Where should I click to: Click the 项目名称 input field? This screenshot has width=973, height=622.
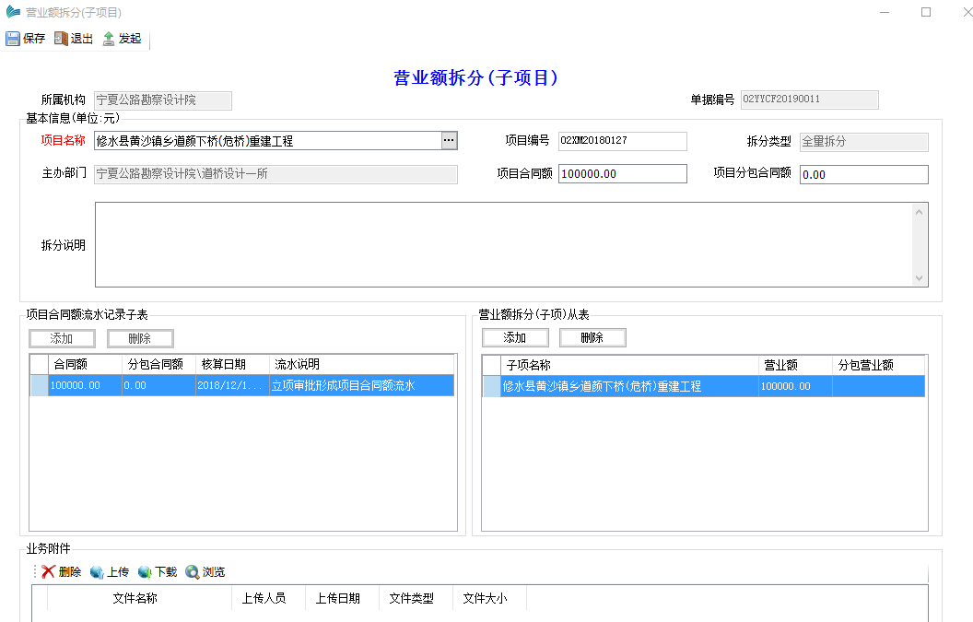[268, 141]
